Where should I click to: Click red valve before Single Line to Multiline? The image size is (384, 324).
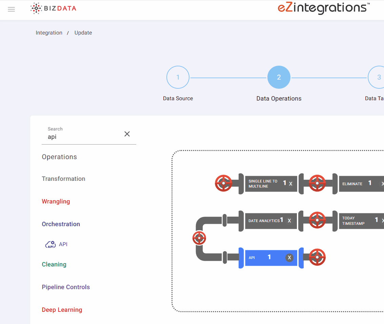tap(223, 183)
